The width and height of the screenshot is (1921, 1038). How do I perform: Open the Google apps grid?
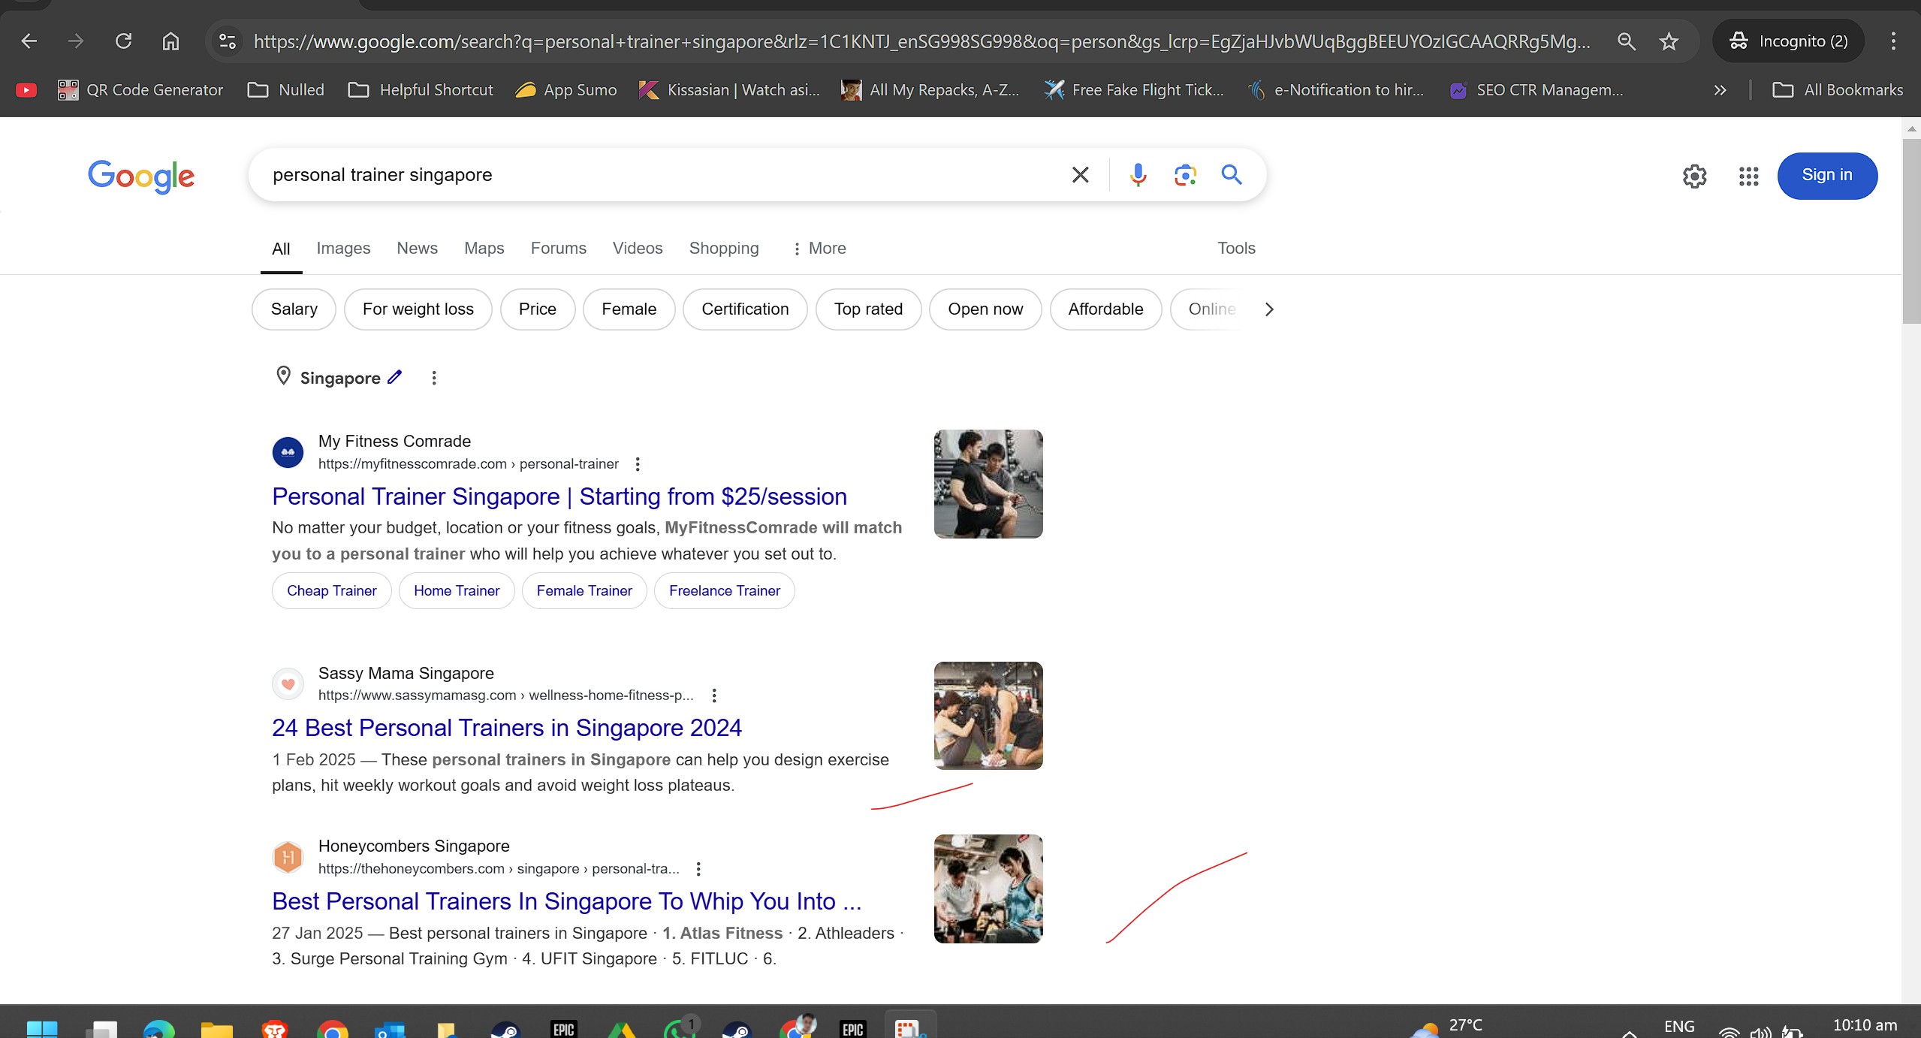(1748, 176)
